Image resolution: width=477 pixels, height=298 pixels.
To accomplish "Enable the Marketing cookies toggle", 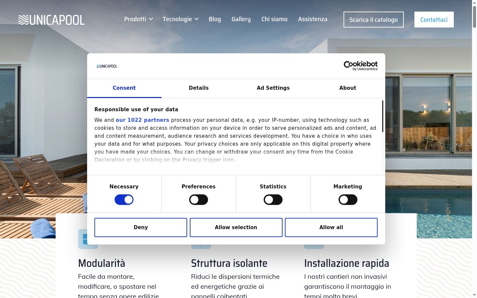I will 348,200.
